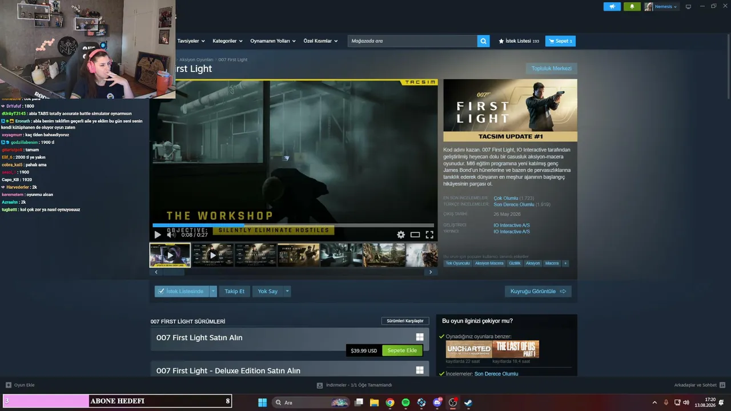Seek the trailer progress bar
This screenshot has height=411, width=731.
(293, 225)
